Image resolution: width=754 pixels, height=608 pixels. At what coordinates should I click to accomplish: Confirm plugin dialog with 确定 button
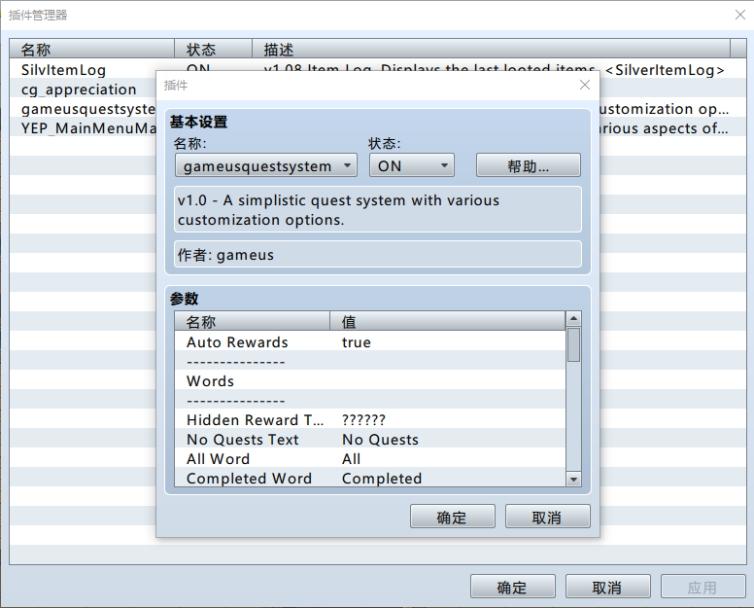point(452,517)
